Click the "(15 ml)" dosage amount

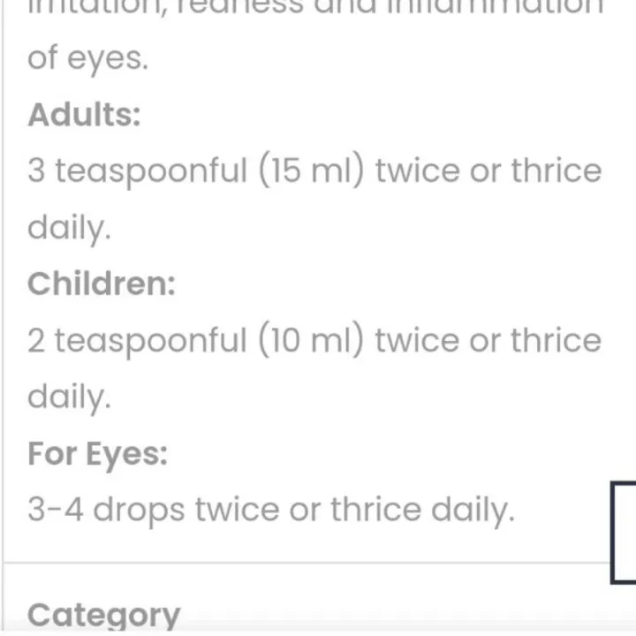pos(312,170)
